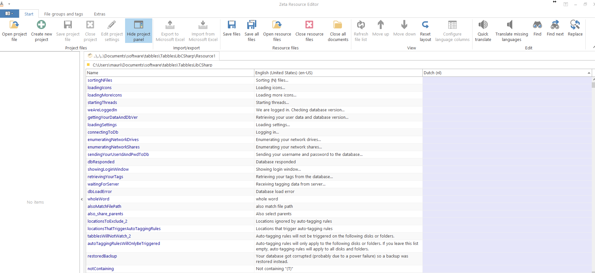595x273 pixels.
Task: Toggle the Hide project panel button
Action: point(139,31)
